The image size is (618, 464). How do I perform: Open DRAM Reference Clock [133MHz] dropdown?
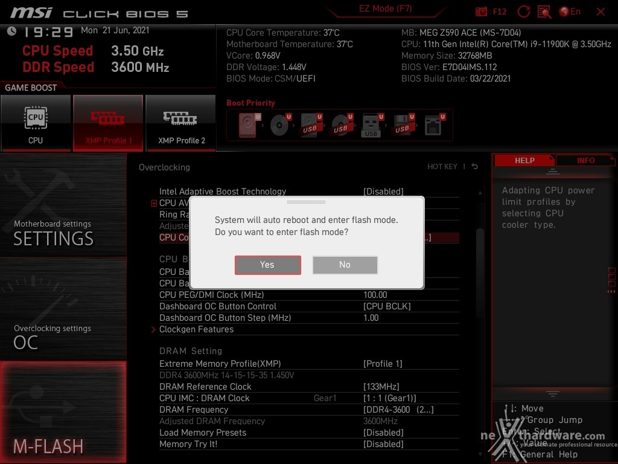click(x=381, y=387)
